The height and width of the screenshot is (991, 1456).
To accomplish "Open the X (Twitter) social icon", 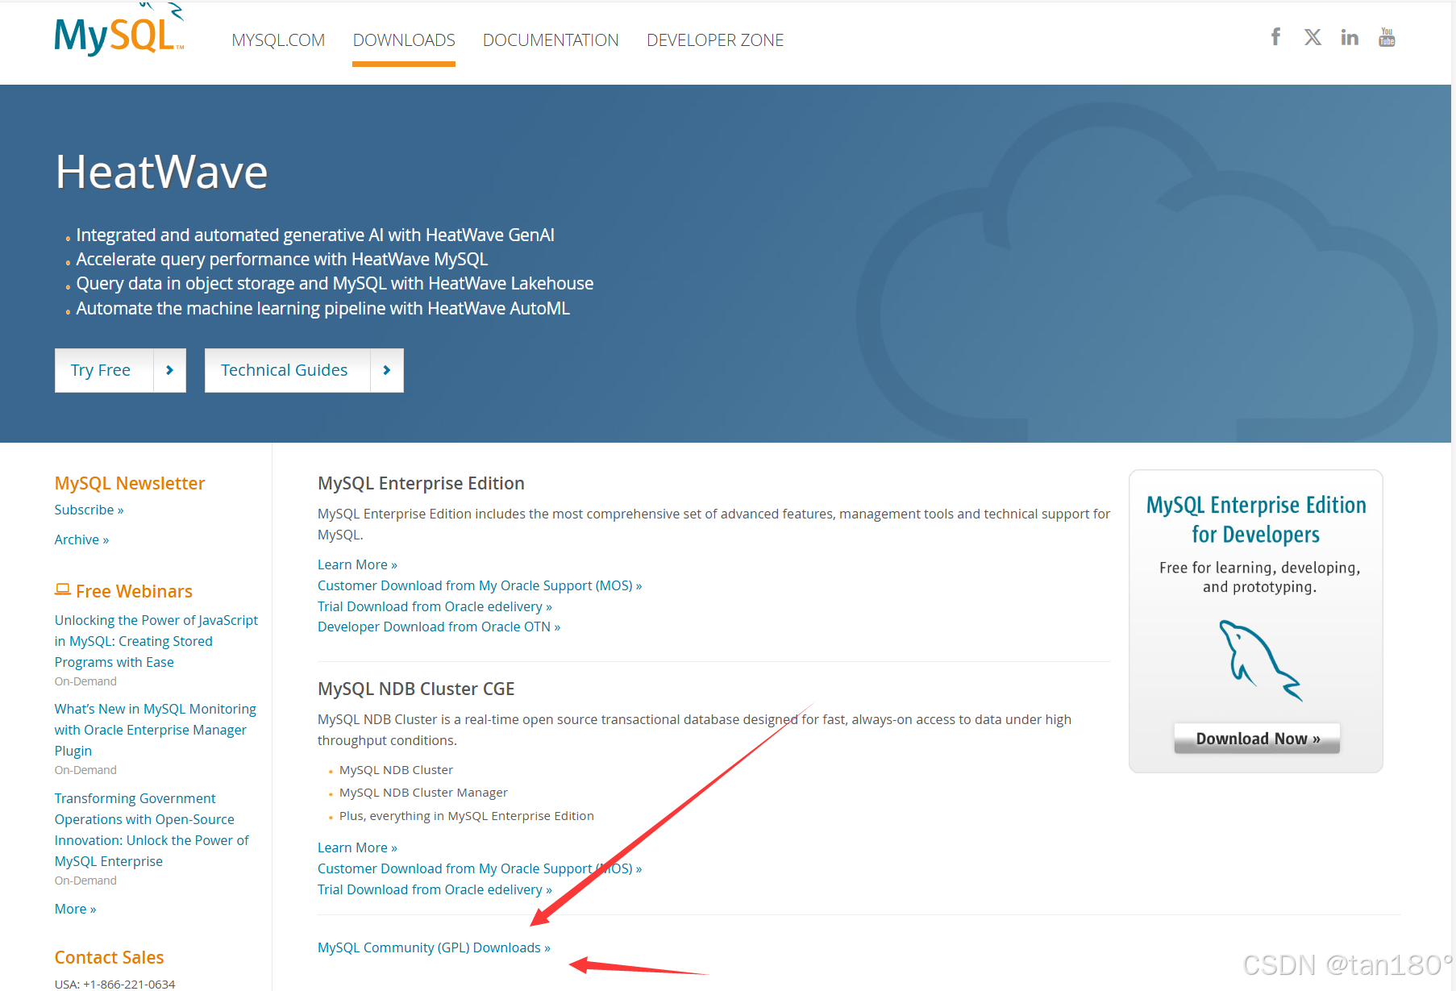I will tap(1312, 37).
